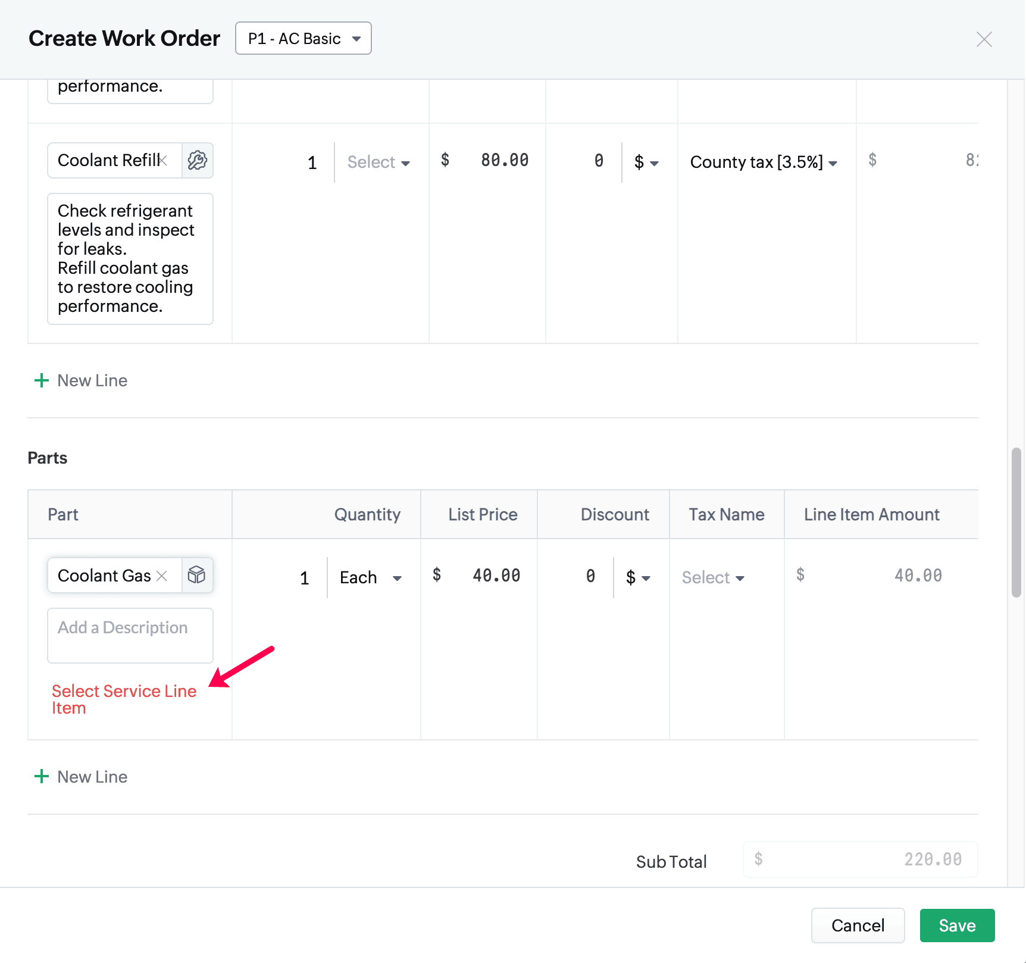Open the Each unit dropdown for Coolant Gas
1026x963 pixels.
[371, 577]
